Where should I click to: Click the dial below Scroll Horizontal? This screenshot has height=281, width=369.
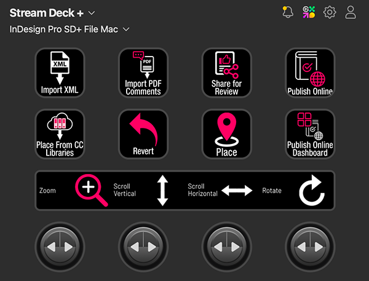[x=226, y=247]
